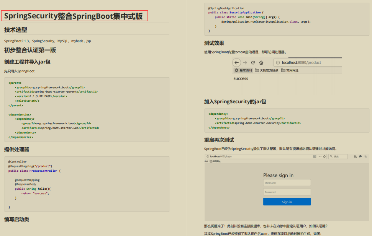Image resolution: width=372 pixels, height=236 pixels.
Task: Open 常用网址 folder under the login address bar
Action: pyautogui.click(x=215, y=161)
